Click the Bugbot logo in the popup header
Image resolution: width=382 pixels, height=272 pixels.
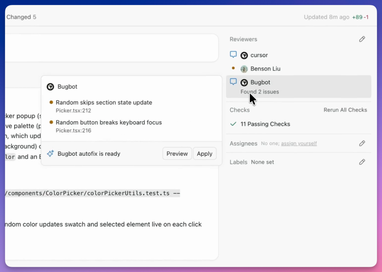click(x=50, y=87)
